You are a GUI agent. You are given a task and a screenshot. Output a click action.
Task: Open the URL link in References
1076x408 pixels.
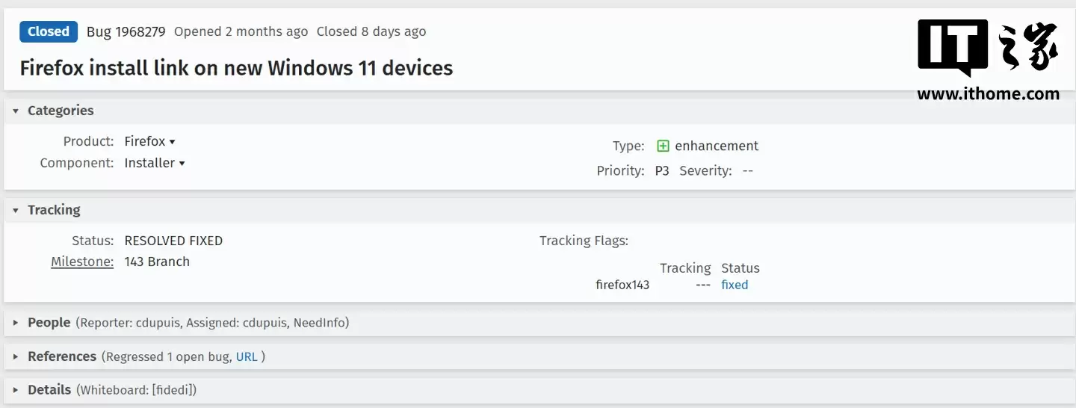(x=247, y=356)
